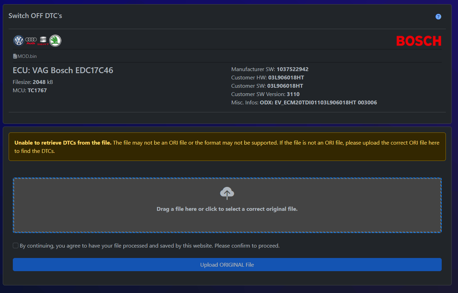Click the Misc. Infos ODX string
This screenshot has width=458, height=293.
coord(318,103)
